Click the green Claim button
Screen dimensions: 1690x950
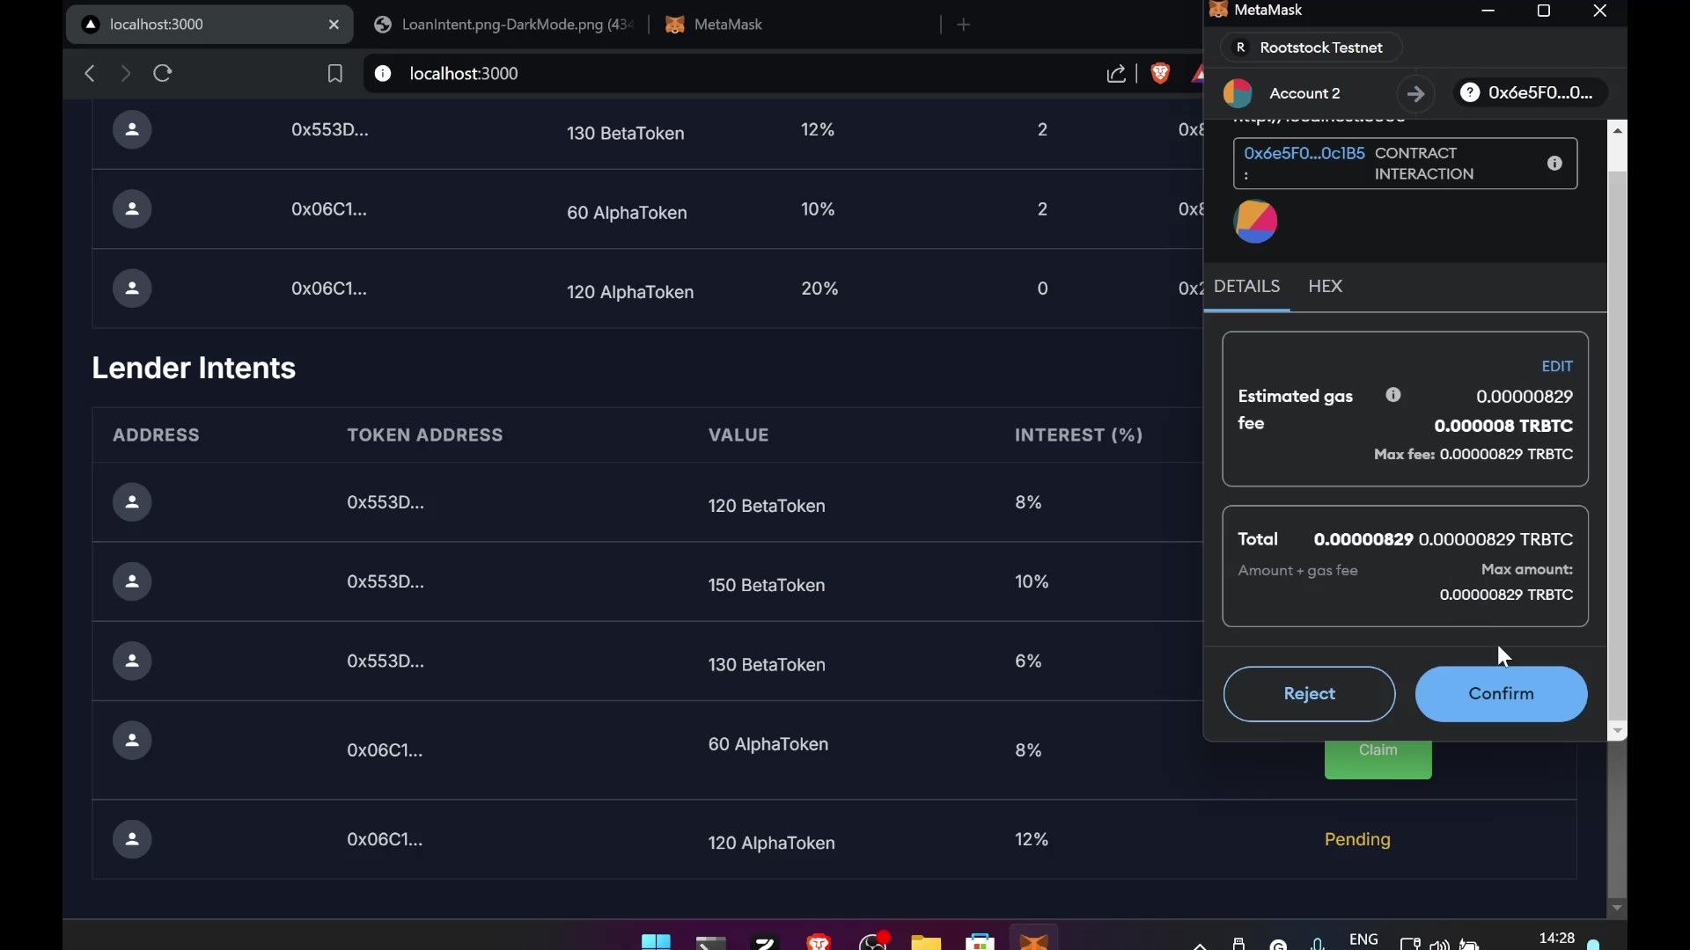pyautogui.click(x=1378, y=749)
